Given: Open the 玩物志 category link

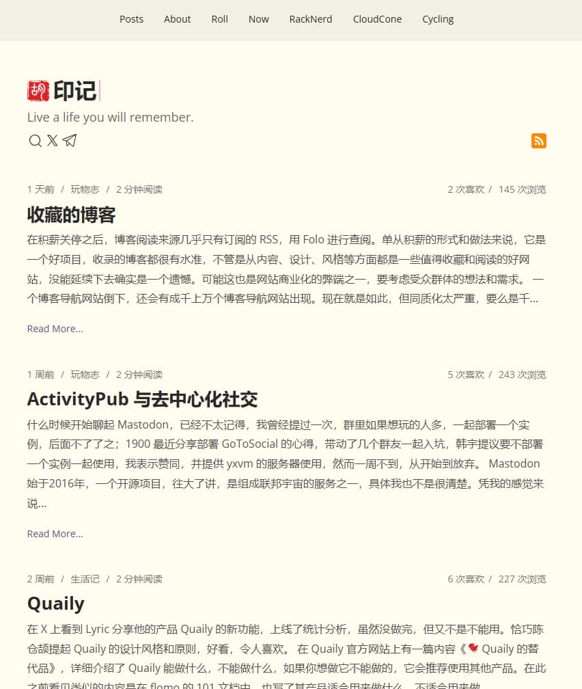Looking at the screenshot, I should pos(85,189).
